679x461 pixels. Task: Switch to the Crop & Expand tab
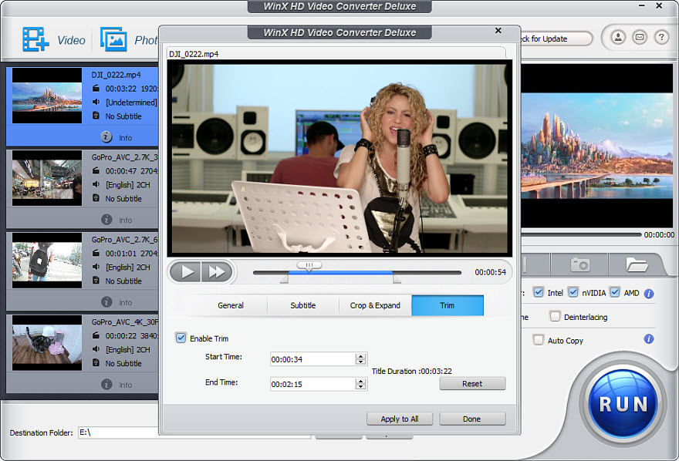(375, 305)
